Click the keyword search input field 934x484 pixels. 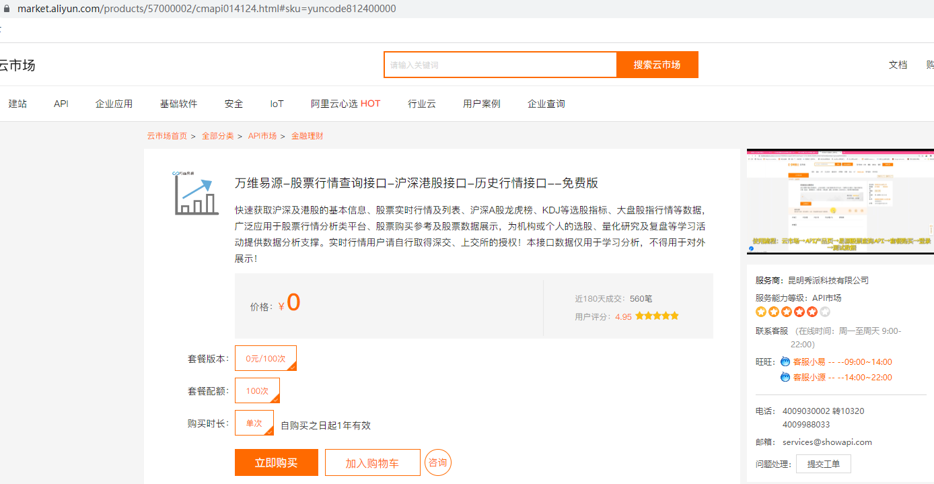coord(500,65)
